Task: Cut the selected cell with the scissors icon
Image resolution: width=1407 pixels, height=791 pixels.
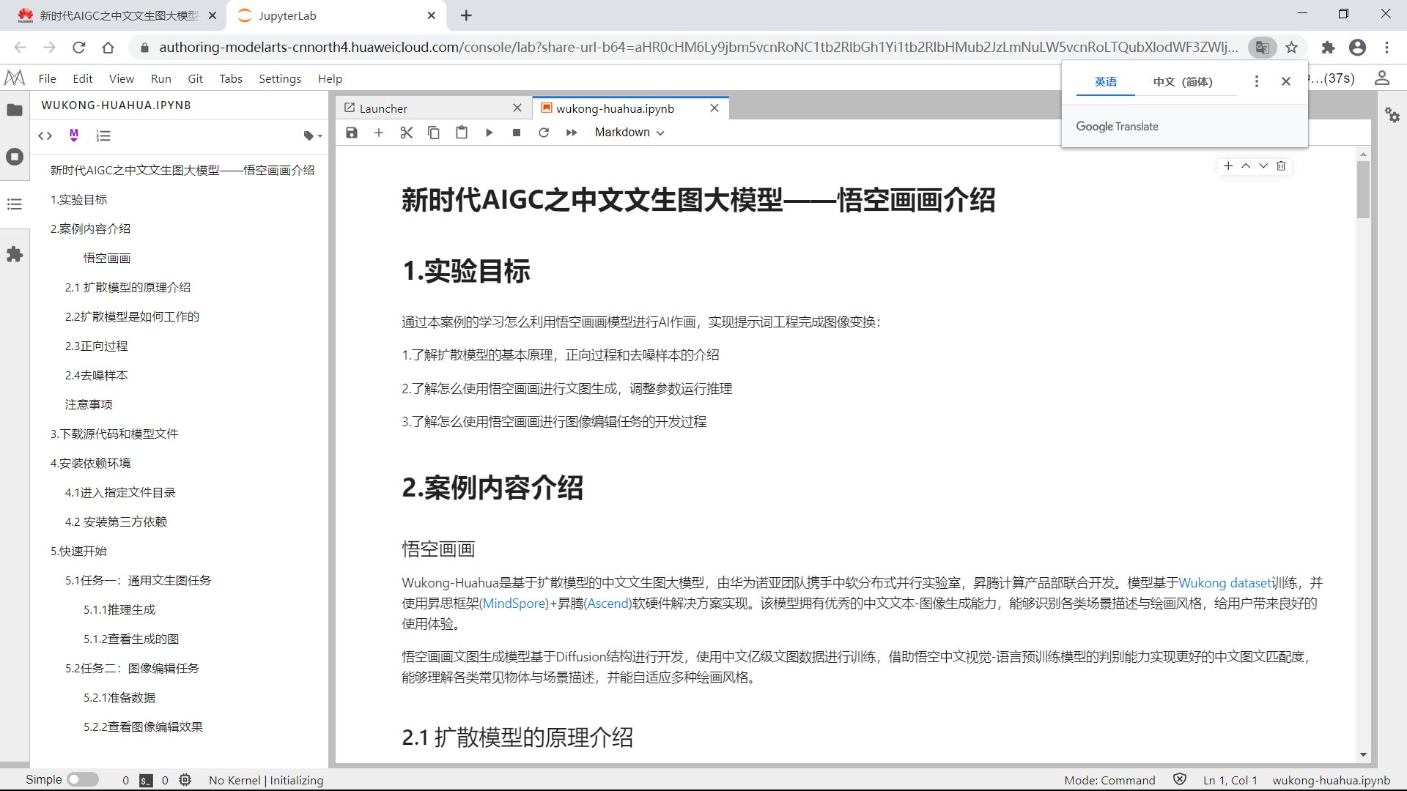Action: [x=407, y=133]
